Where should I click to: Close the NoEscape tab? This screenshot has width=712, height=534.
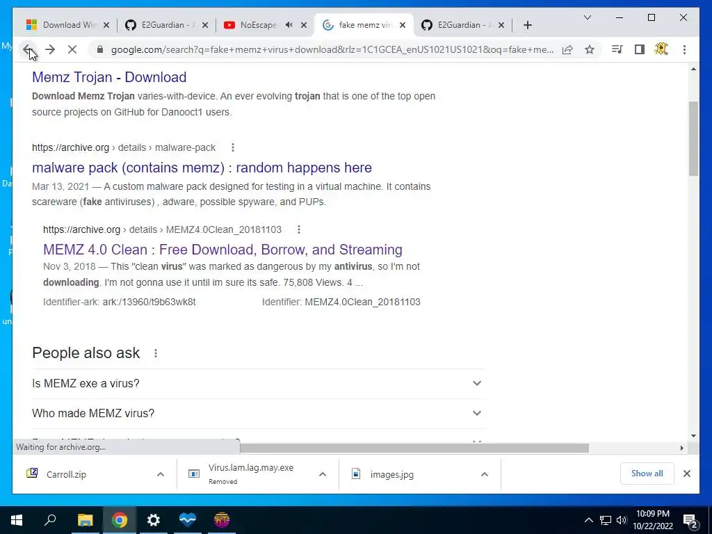pyautogui.click(x=305, y=25)
